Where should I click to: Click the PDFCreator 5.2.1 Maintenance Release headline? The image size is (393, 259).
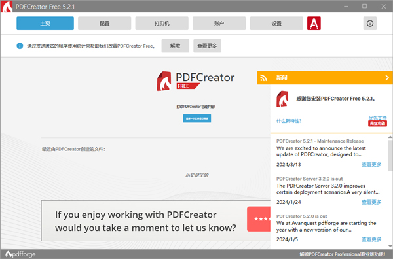tap(320, 141)
